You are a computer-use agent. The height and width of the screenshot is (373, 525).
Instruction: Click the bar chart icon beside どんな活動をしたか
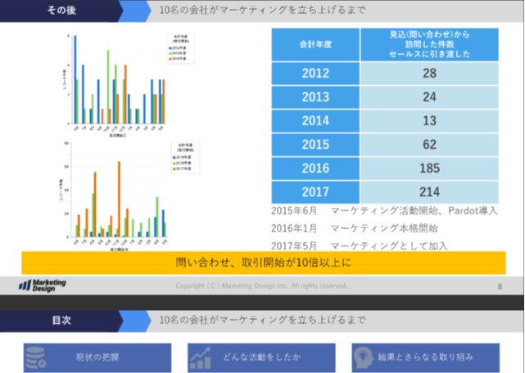point(201,357)
